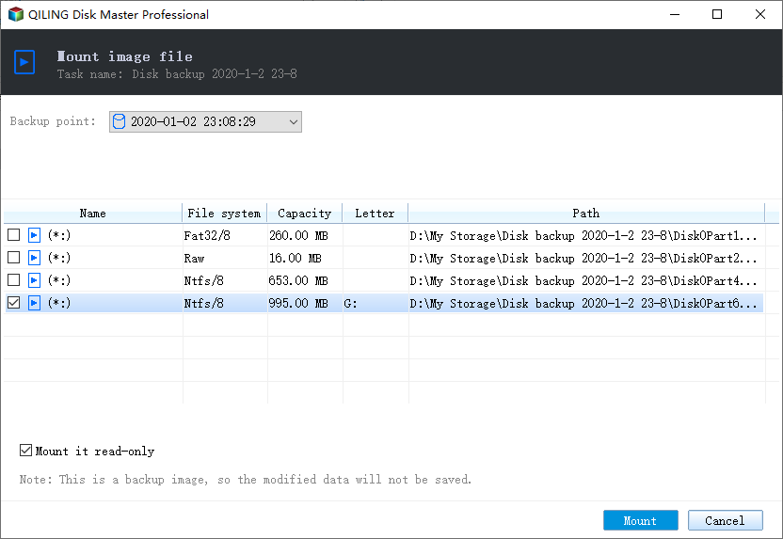Click the mount icon in the Fat32/8 partition row
This screenshot has height=539, width=783.
pos(34,234)
